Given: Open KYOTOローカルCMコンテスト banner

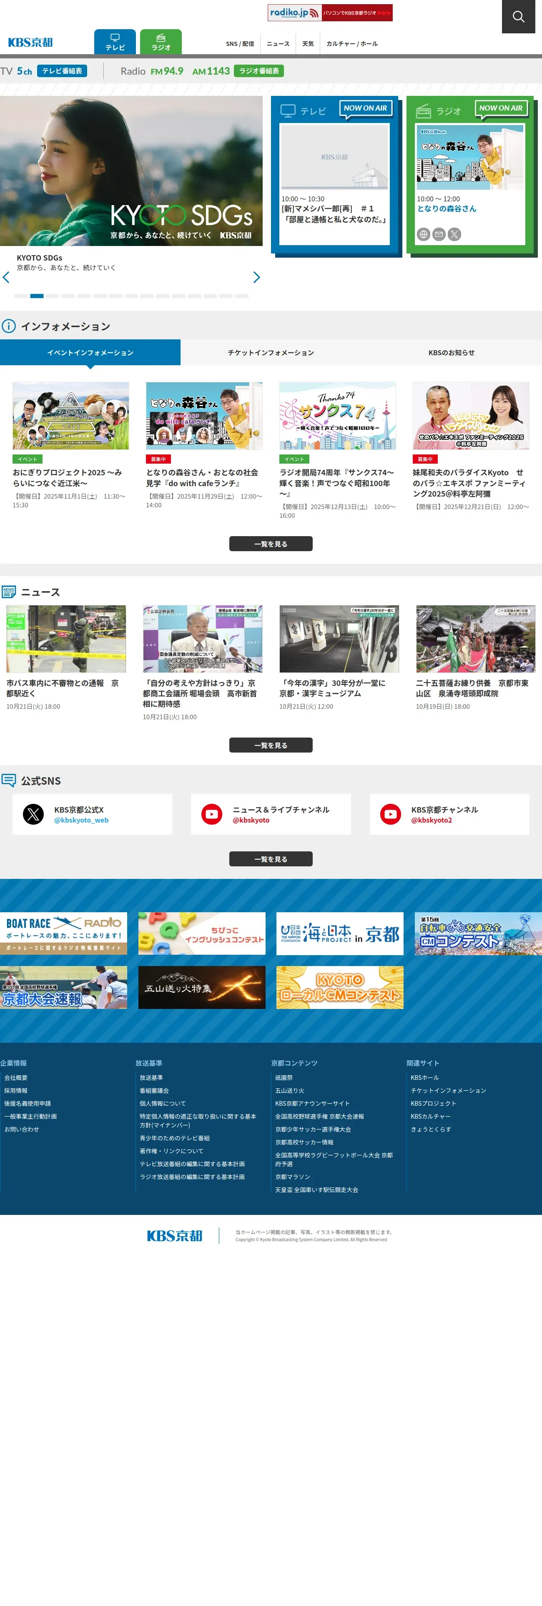Looking at the screenshot, I should 340,988.
